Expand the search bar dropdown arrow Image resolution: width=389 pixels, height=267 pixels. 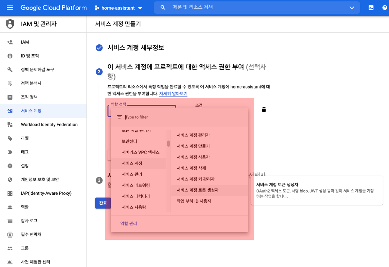pos(352,8)
